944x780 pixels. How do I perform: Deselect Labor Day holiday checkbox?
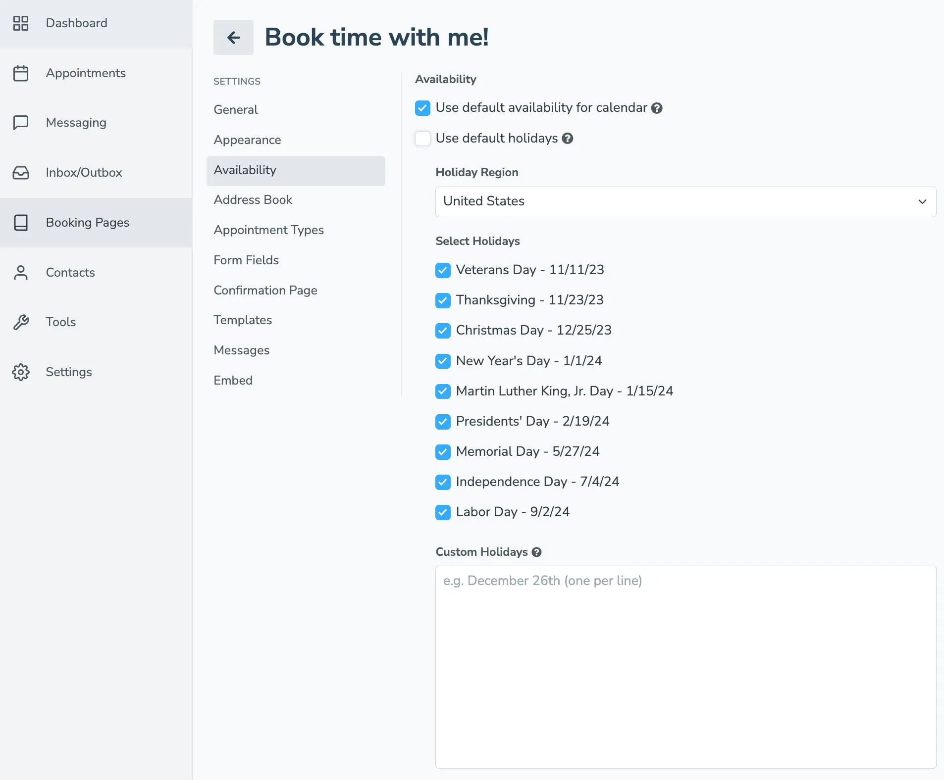(x=443, y=512)
